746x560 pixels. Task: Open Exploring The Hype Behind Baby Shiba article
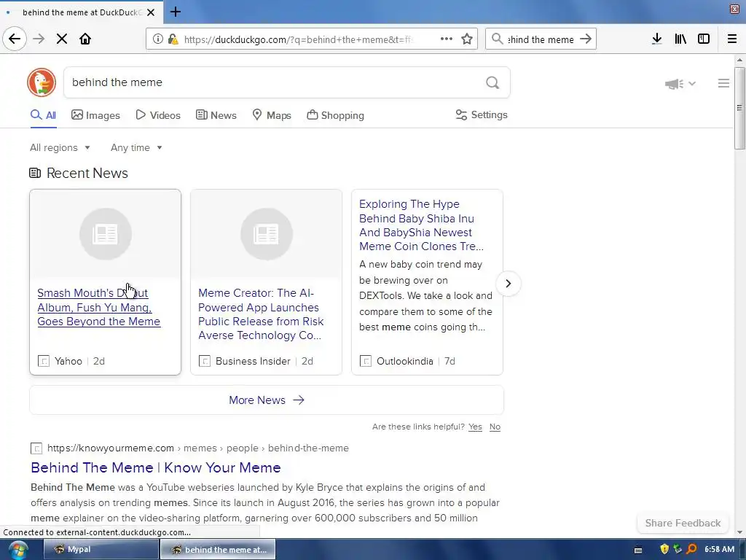click(422, 225)
